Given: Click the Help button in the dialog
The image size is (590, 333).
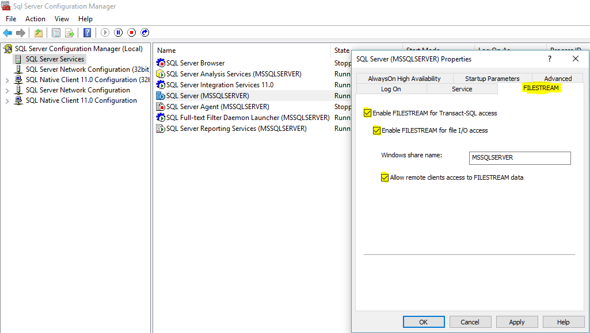Looking at the screenshot, I should click(x=564, y=322).
